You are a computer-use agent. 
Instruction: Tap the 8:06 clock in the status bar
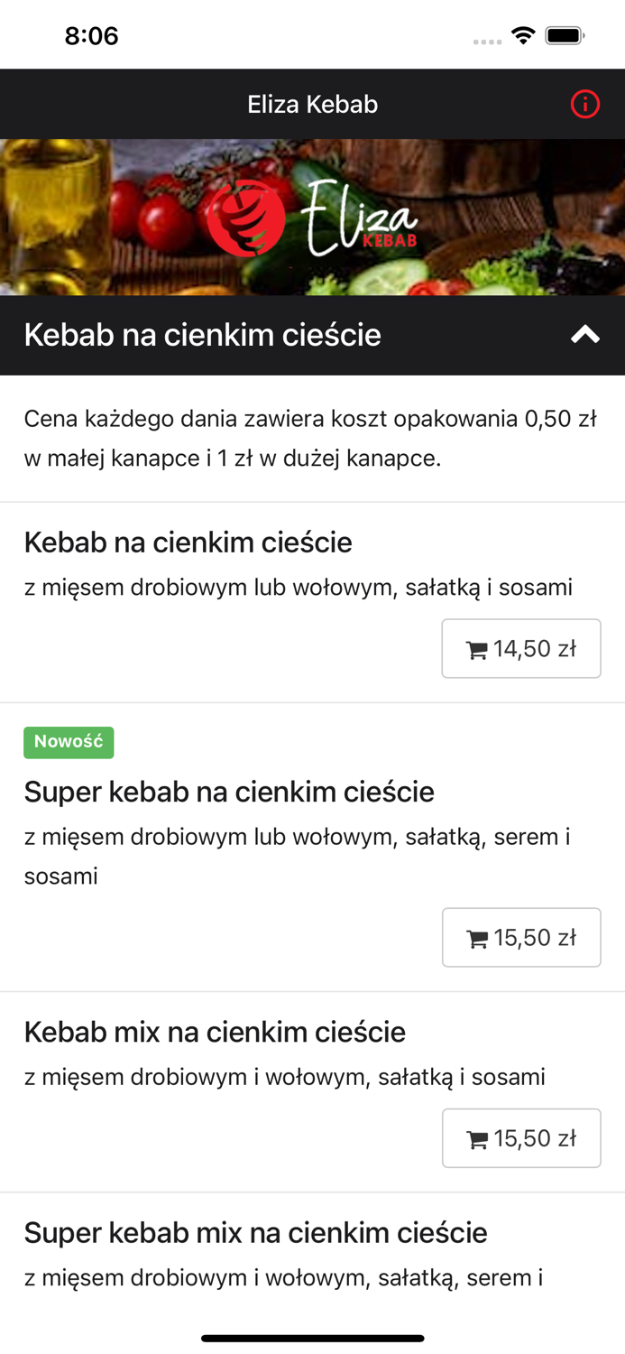click(90, 37)
